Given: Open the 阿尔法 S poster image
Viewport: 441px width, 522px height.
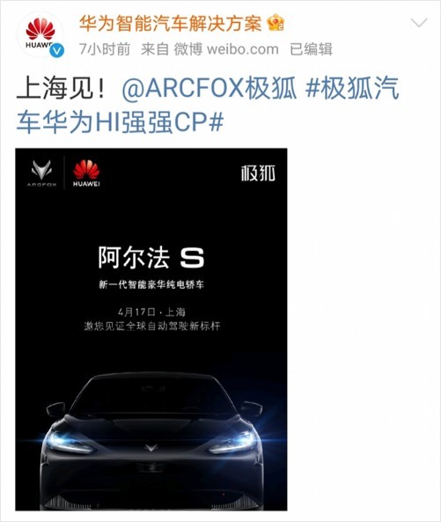Looking at the screenshot, I should coord(151,329).
